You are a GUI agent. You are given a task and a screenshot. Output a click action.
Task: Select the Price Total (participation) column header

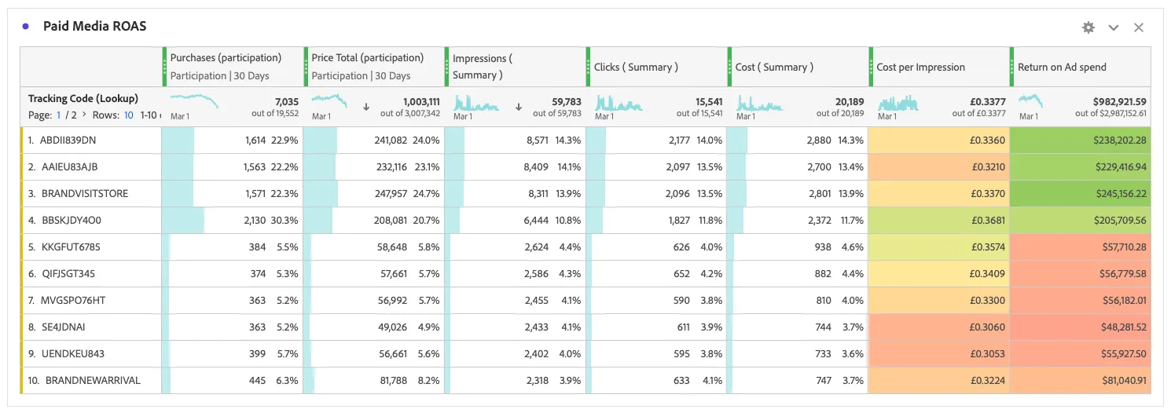tap(374, 67)
